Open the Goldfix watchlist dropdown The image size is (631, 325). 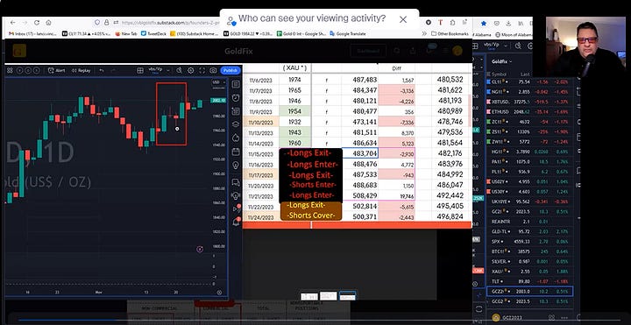(501, 61)
